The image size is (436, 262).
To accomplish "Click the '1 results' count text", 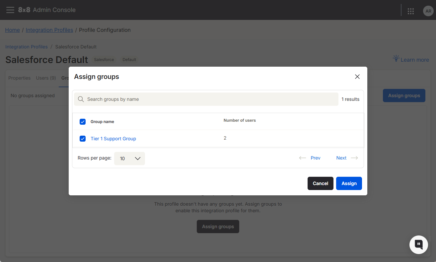I will [x=350, y=99].
